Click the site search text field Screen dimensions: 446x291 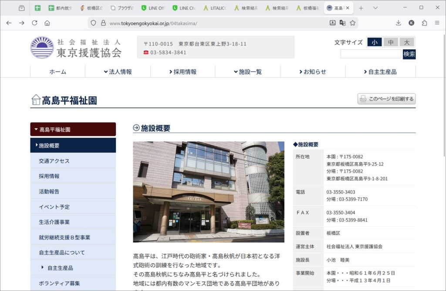coord(370,54)
